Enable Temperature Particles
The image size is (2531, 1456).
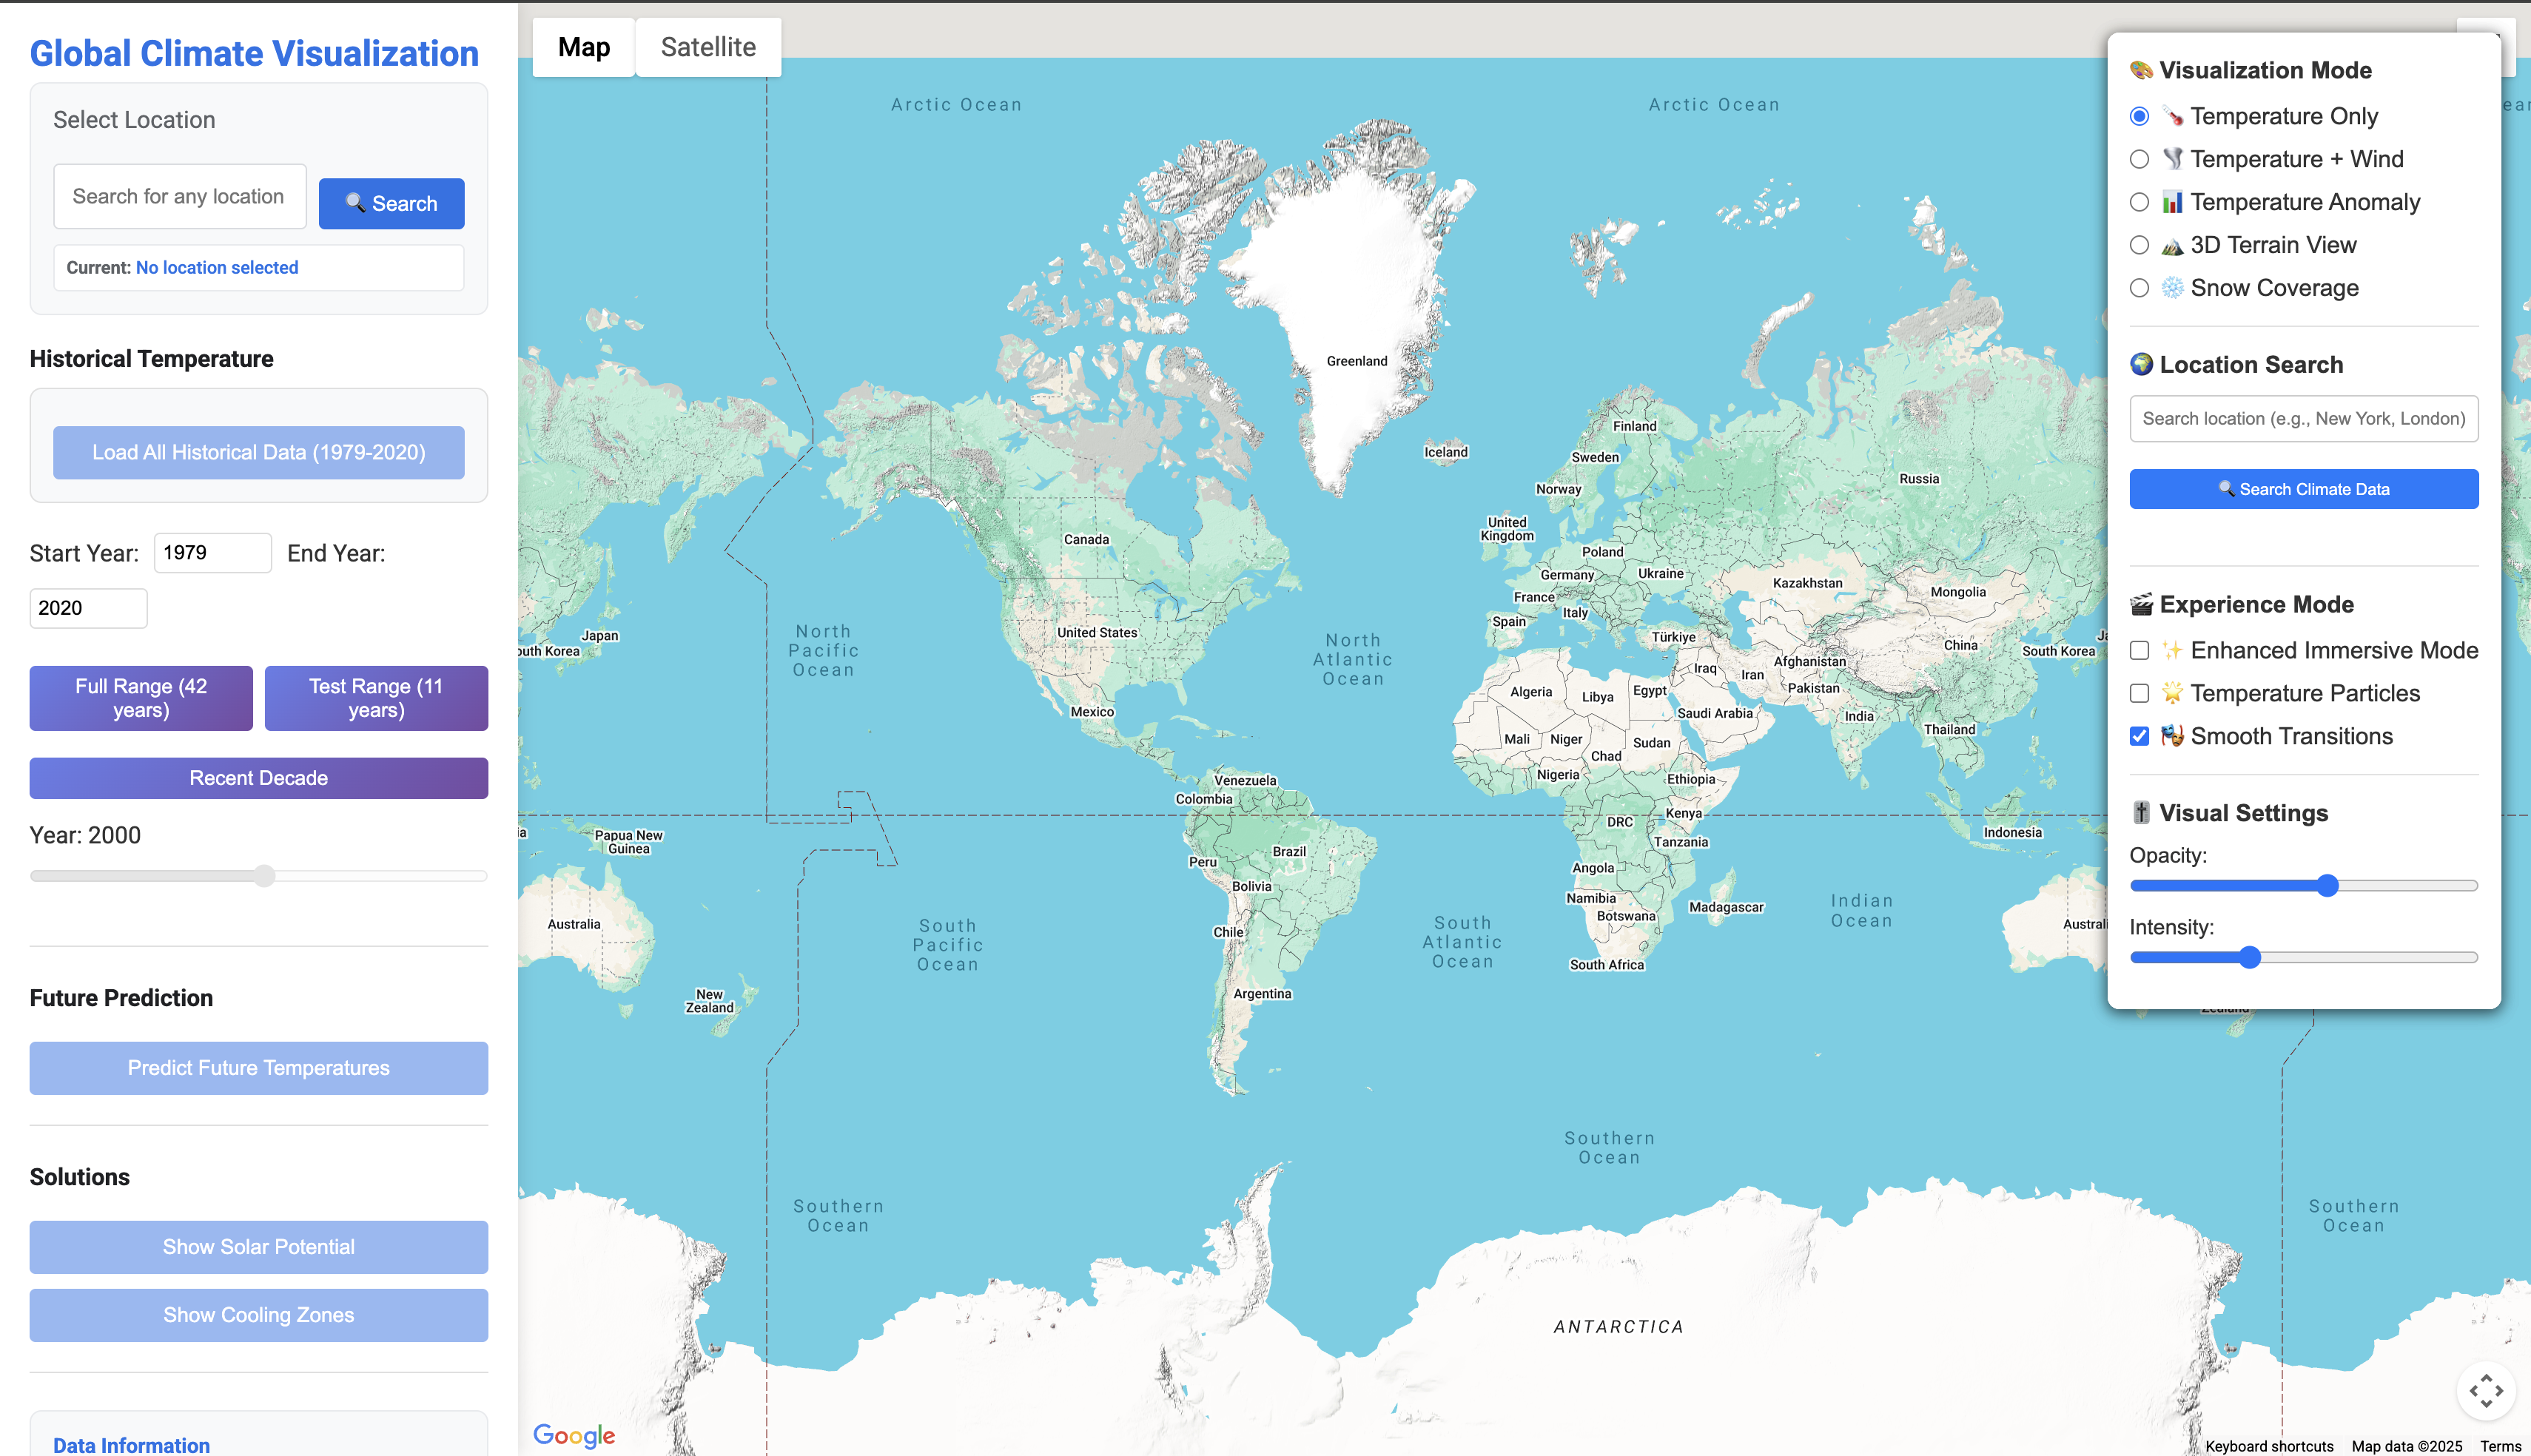click(x=2139, y=693)
